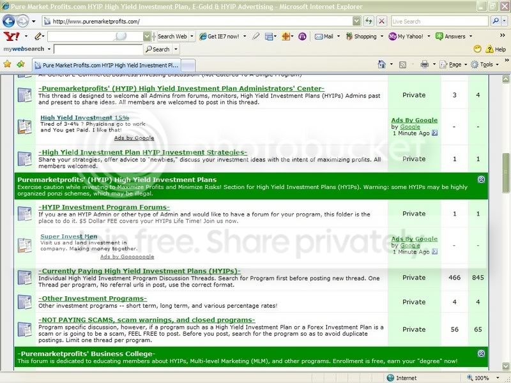Screen dimensions: 511x383
Task: Click the browser Forward arrow button
Action: [22, 22]
